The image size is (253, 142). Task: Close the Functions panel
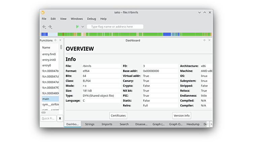pyautogui.click(x=61, y=40)
